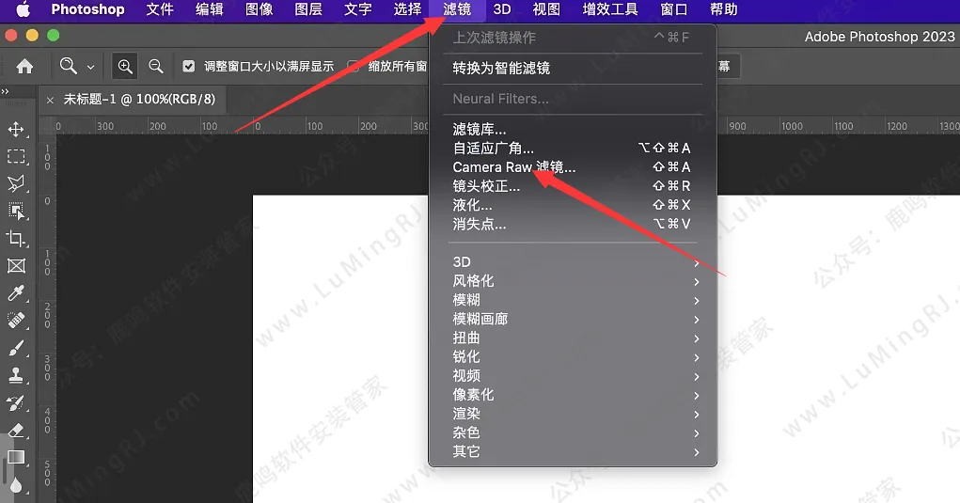This screenshot has width=960, height=503.
Task: Select the Gradient tool
Action: (x=16, y=458)
